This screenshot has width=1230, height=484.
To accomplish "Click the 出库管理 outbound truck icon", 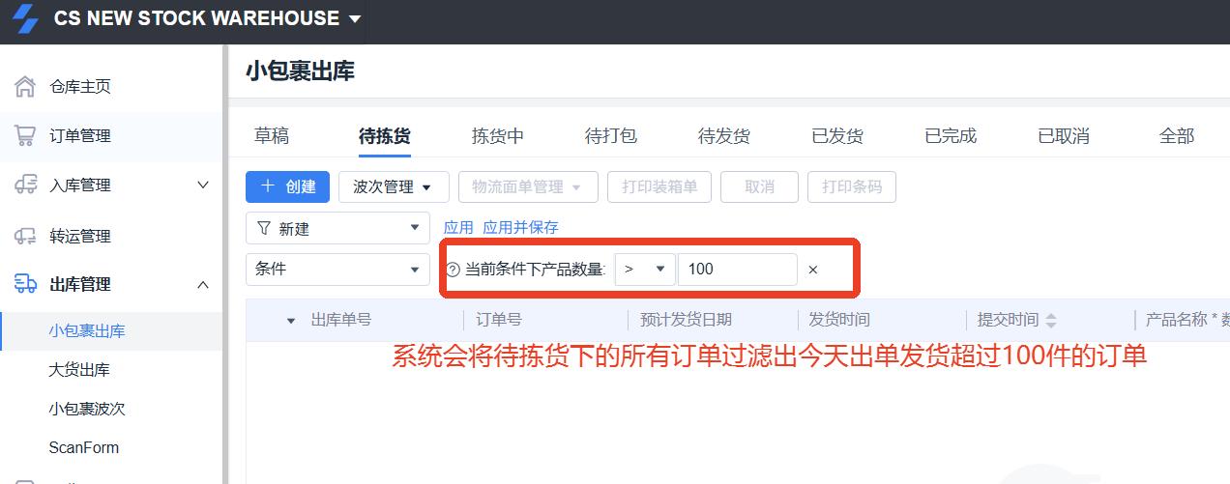I will (25, 284).
